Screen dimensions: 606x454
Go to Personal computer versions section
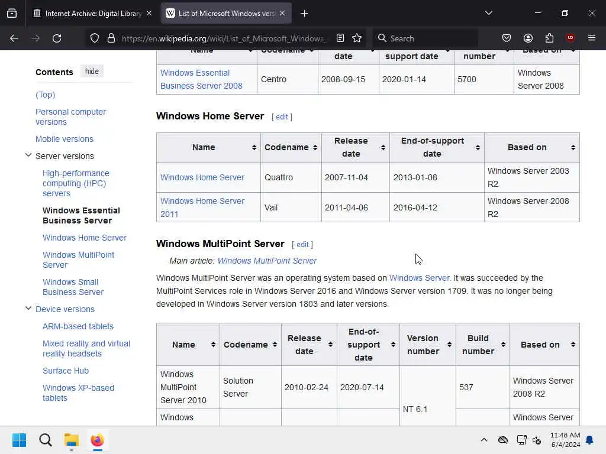[x=71, y=116]
